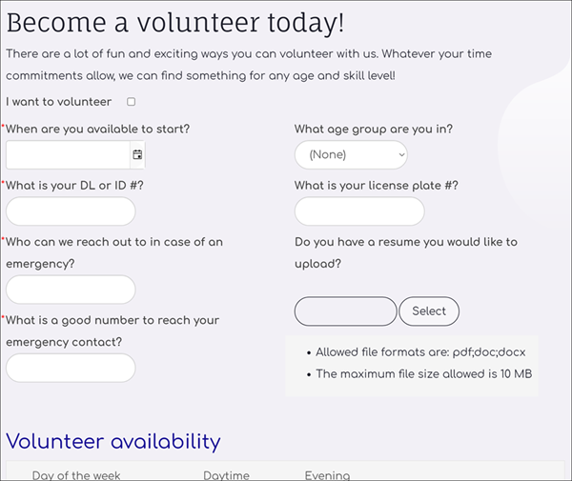Viewport: 572px width, 481px height.
Task: Click the 'What is your license plate #?' label
Action: click(x=377, y=186)
